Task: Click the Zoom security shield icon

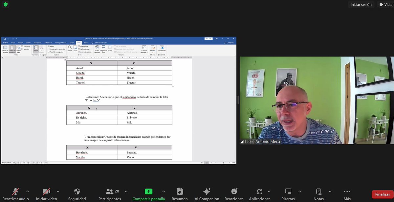Action: pyautogui.click(x=6, y=5)
